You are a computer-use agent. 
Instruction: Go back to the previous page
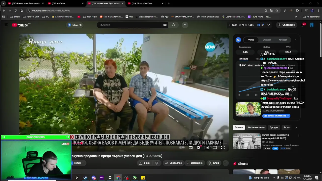pyautogui.click(x=4, y=11)
